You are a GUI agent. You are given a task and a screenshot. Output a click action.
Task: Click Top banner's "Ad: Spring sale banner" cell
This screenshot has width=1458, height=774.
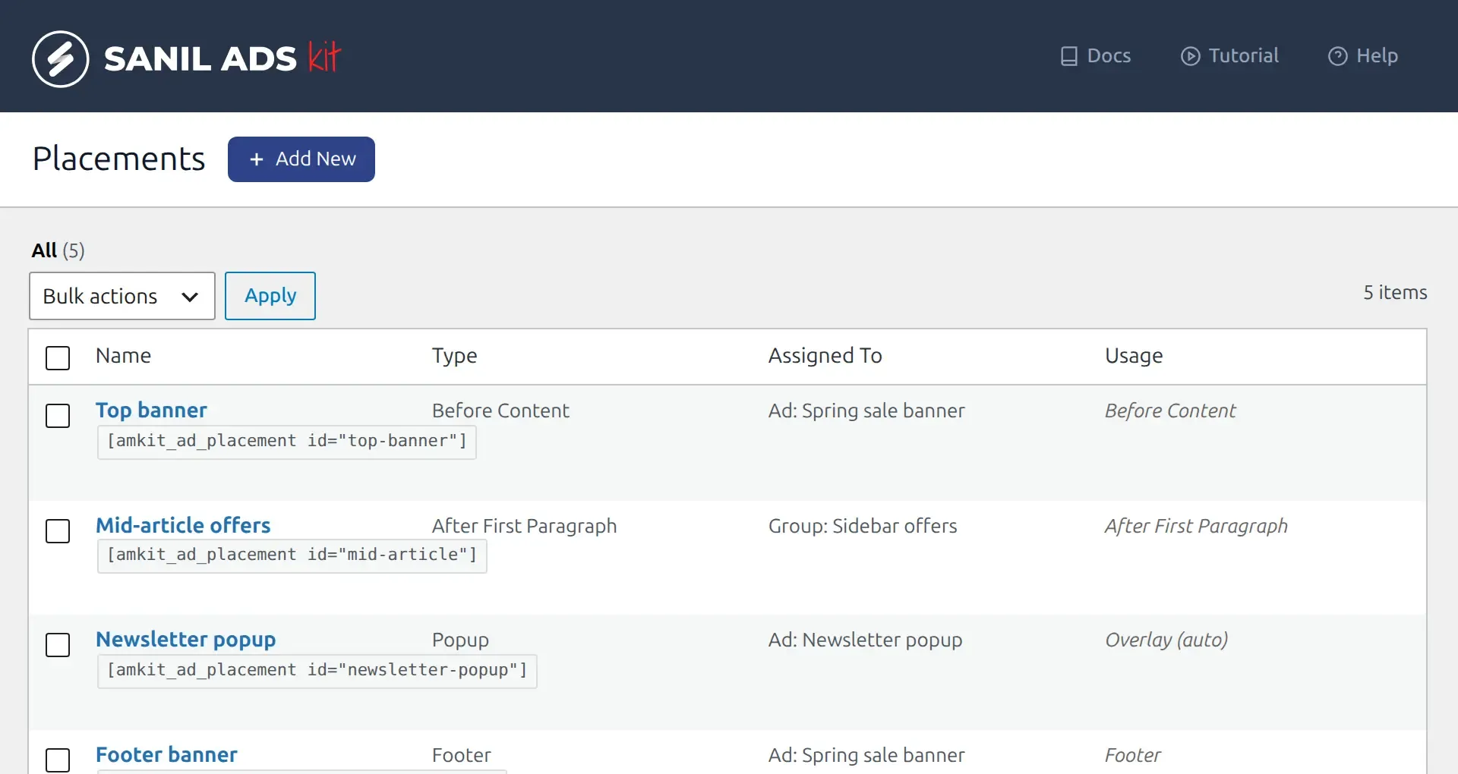[866, 411]
